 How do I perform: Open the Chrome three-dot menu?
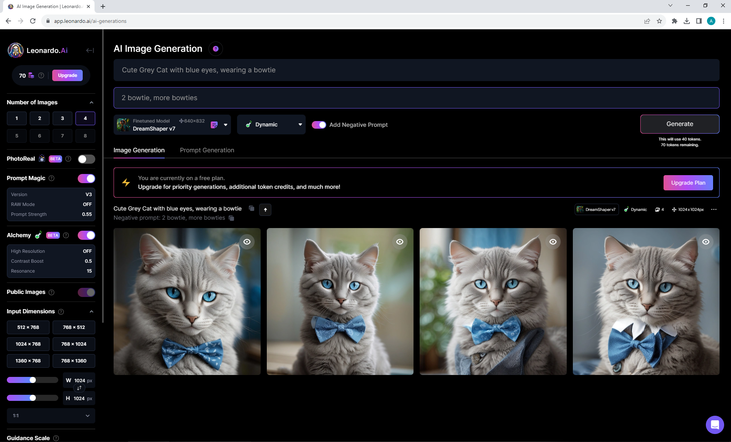723,21
